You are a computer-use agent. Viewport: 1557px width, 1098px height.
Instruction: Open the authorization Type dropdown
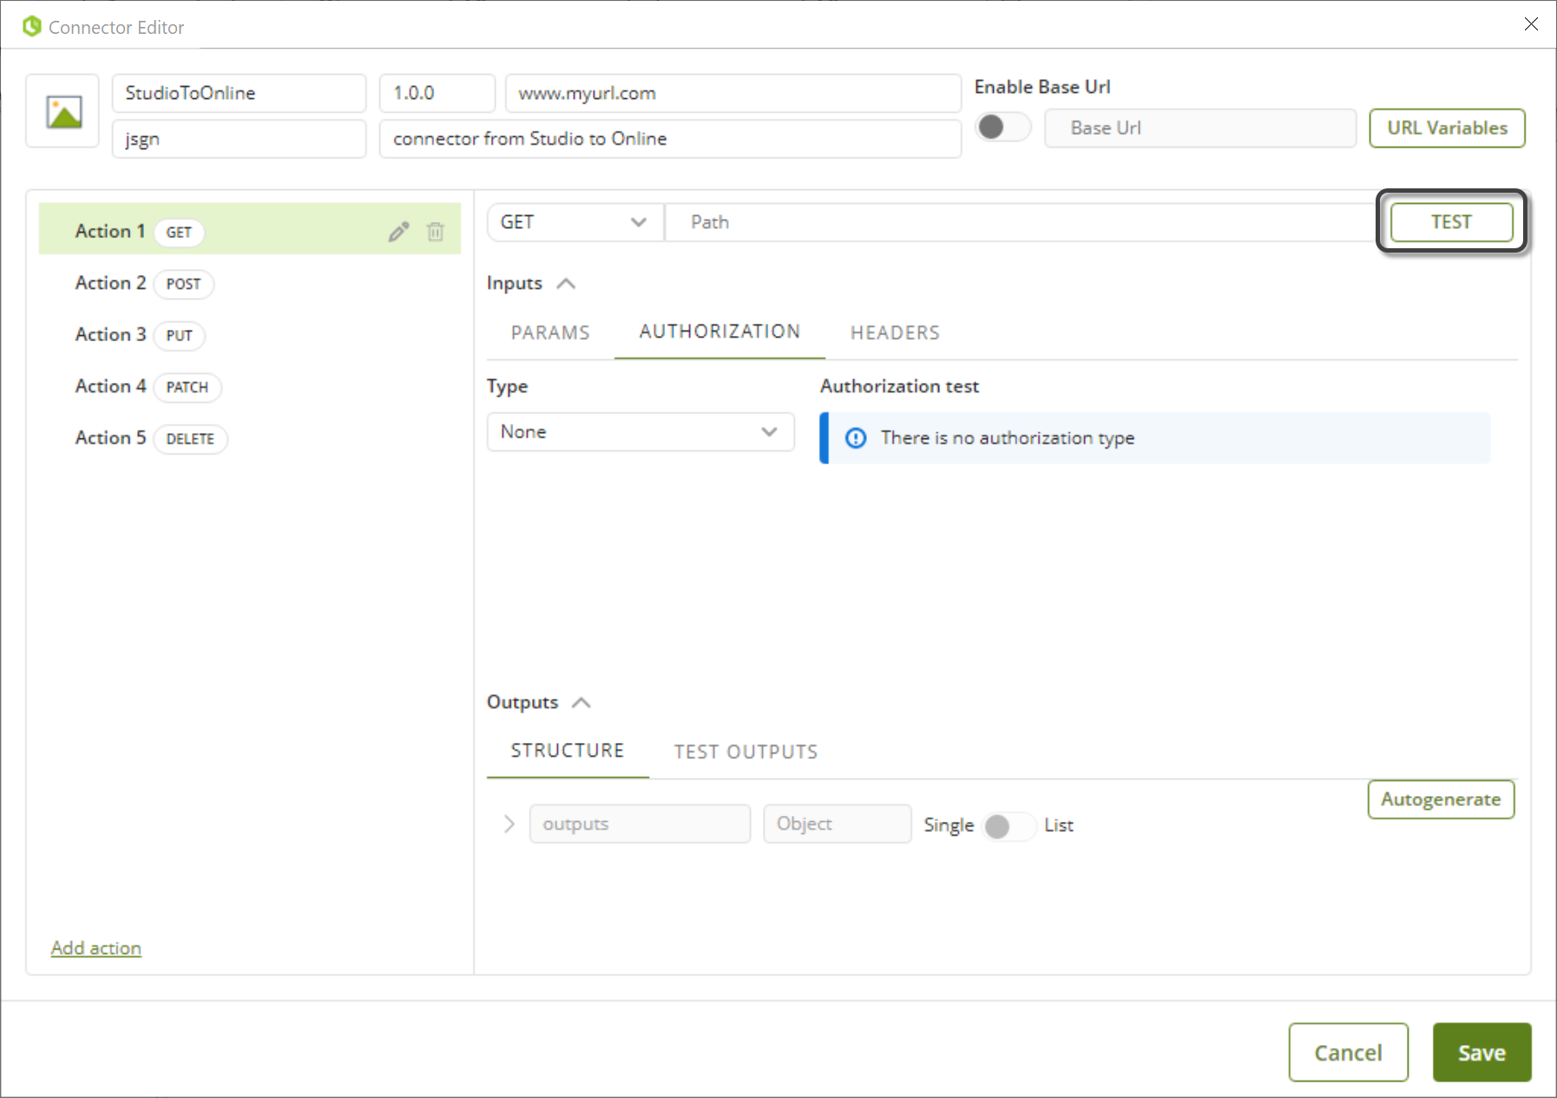pos(641,432)
